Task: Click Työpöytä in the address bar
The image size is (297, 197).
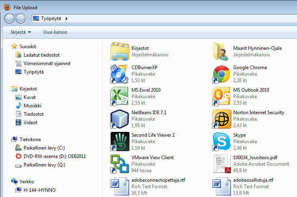Action: point(51,18)
